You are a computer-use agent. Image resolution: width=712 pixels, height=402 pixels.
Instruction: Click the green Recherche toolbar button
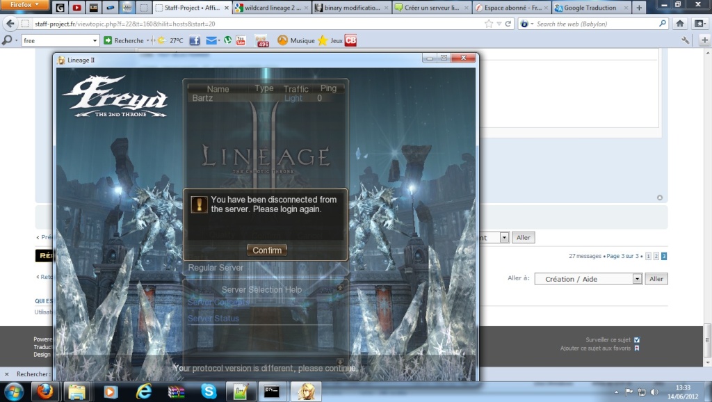click(x=124, y=40)
